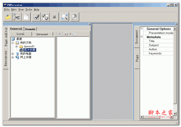Select the Page vertical tab on right
This screenshot has height=127, width=181.
click(137, 58)
